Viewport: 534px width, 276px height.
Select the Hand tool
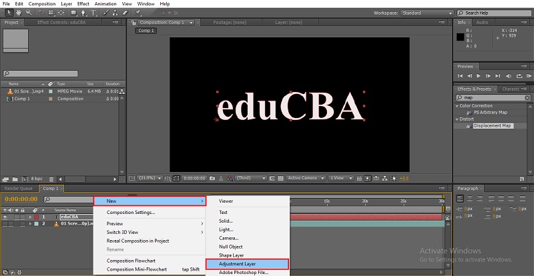point(19,13)
